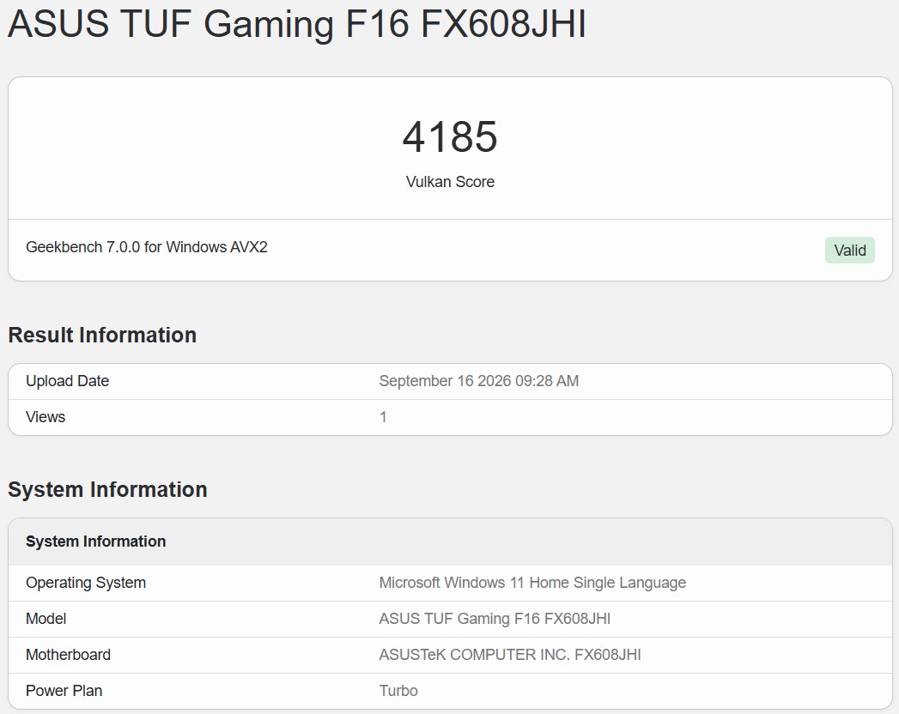Select the September 16 2026 09:28 AM value
This screenshot has height=714, width=899.
pos(479,381)
